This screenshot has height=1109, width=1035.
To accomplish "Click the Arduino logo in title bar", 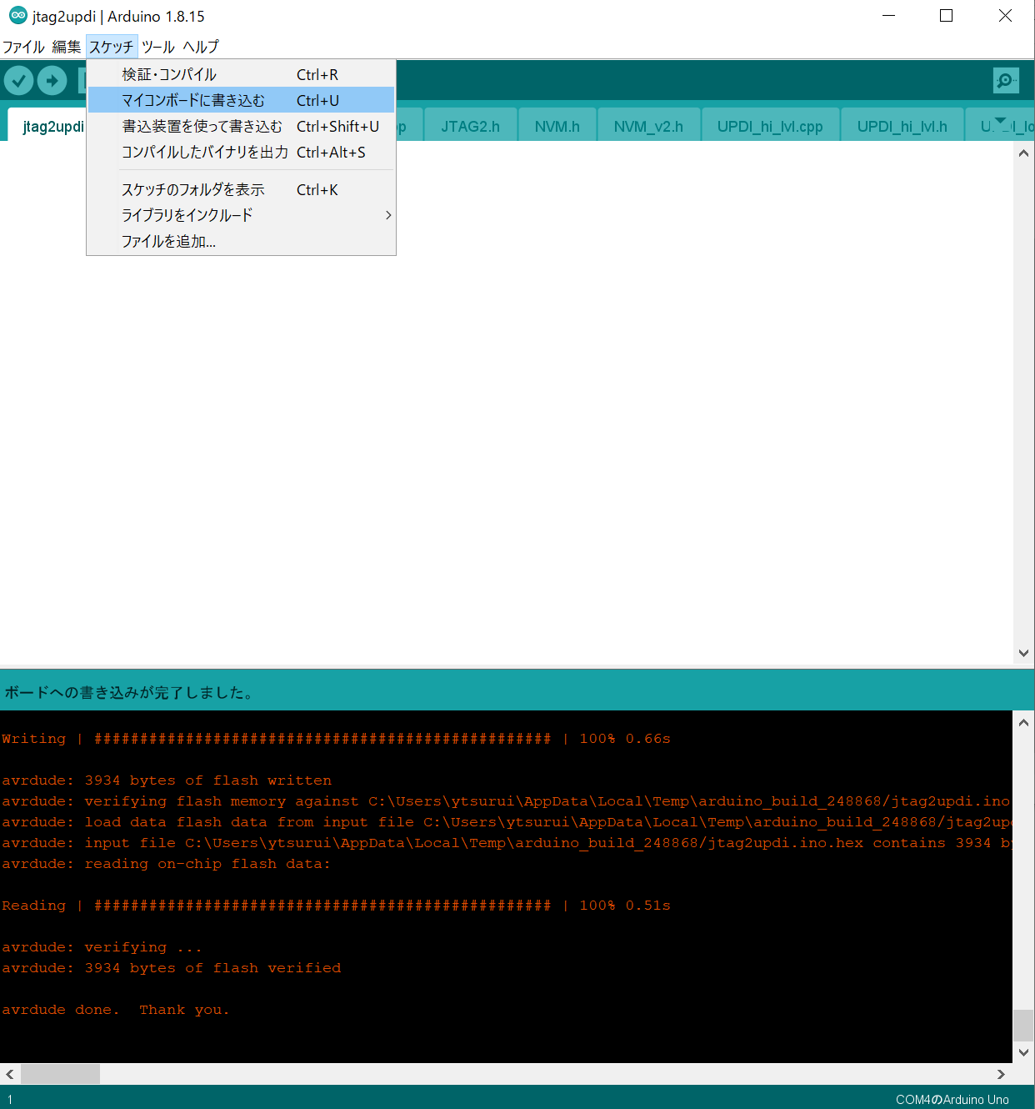I will click(17, 16).
